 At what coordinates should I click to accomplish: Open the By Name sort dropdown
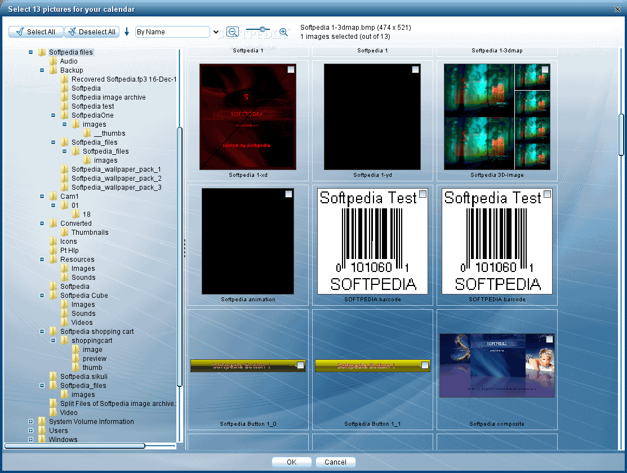tap(216, 32)
